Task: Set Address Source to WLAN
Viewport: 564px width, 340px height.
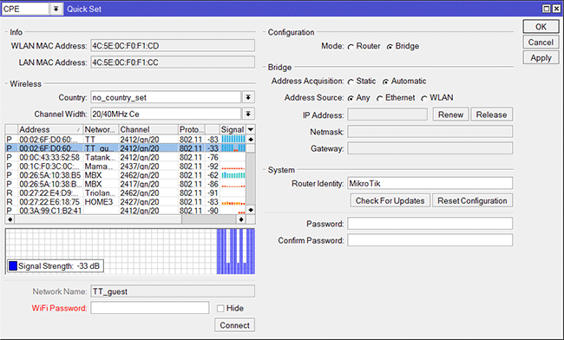Action: coord(424,98)
